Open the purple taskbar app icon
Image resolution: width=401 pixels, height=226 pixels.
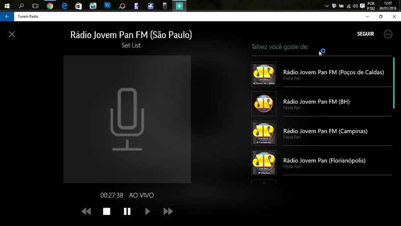click(x=136, y=6)
